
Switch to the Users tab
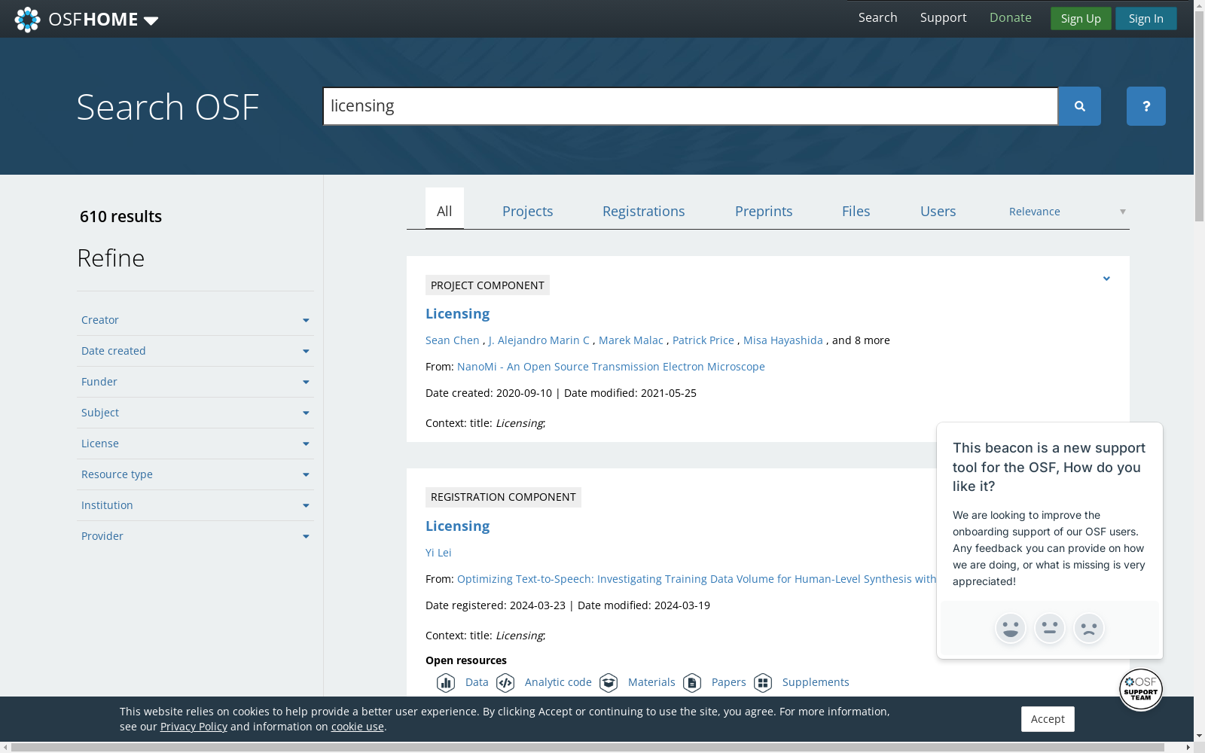tap(938, 212)
